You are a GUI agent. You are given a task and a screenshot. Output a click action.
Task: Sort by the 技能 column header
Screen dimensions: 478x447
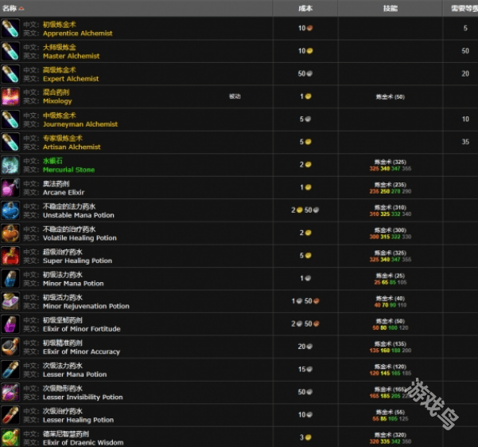pyautogui.click(x=389, y=8)
